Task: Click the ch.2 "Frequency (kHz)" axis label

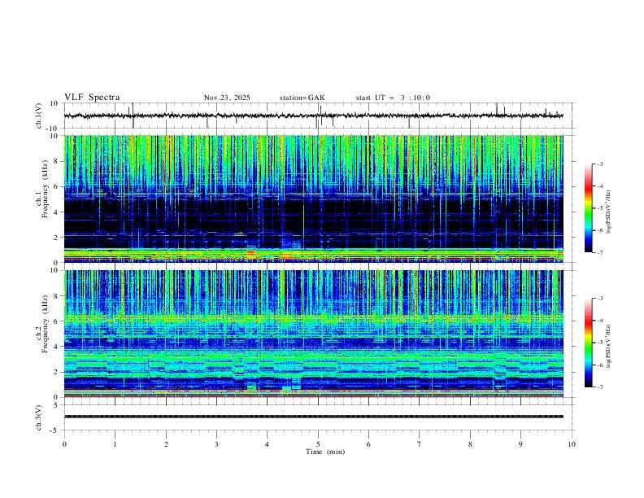Action: pos(45,323)
